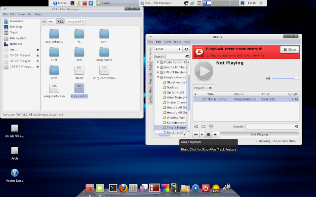The height and width of the screenshot is (197, 316).
Task: Open File Manager Go menu
Action: click(30, 14)
